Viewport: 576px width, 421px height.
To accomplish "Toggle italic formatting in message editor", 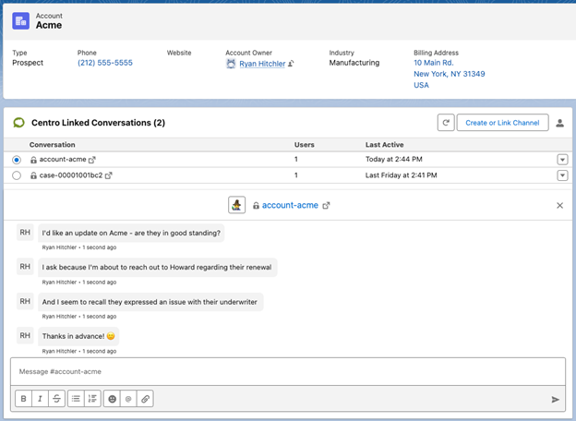I will pos(40,399).
